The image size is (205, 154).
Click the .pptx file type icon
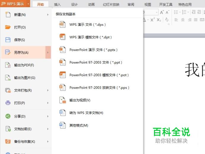pyautogui.click(x=63, y=50)
